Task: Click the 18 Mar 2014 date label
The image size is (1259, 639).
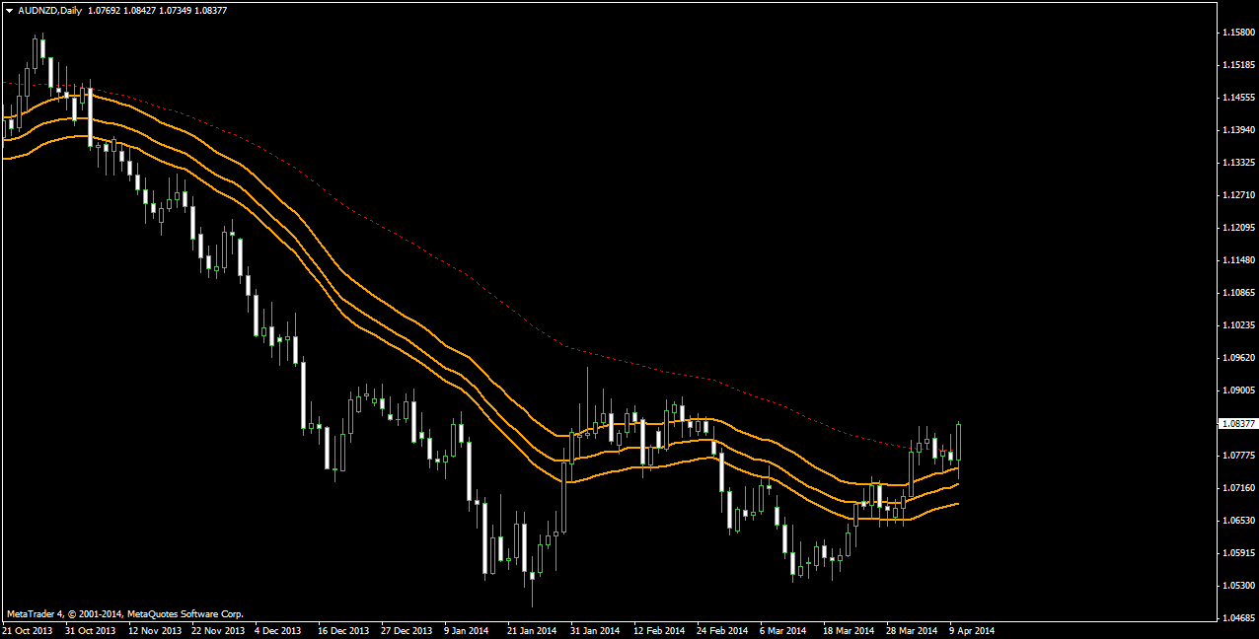Action: coord(849,630)
